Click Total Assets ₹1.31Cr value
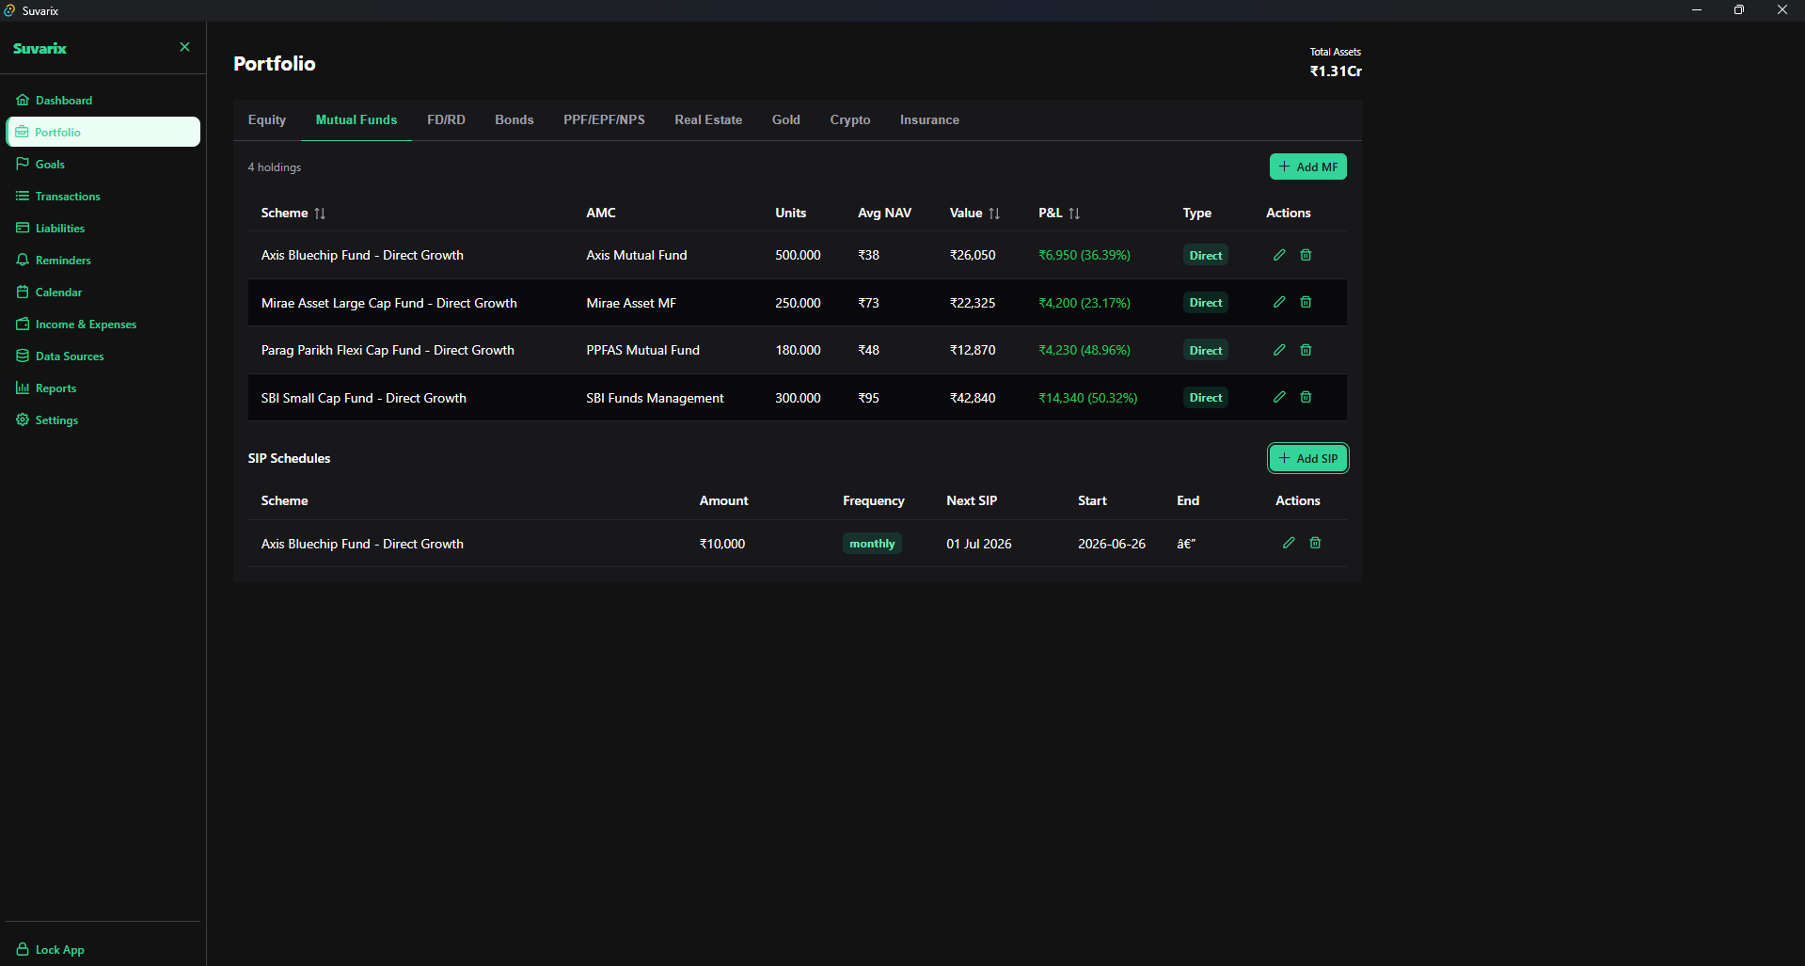The image size is (1805, 966). pos(1336,71)
